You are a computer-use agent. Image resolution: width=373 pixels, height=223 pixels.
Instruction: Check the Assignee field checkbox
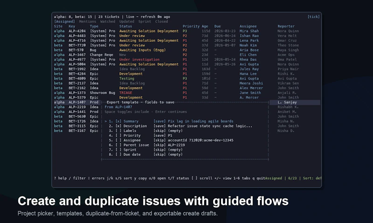pos(118,140)
